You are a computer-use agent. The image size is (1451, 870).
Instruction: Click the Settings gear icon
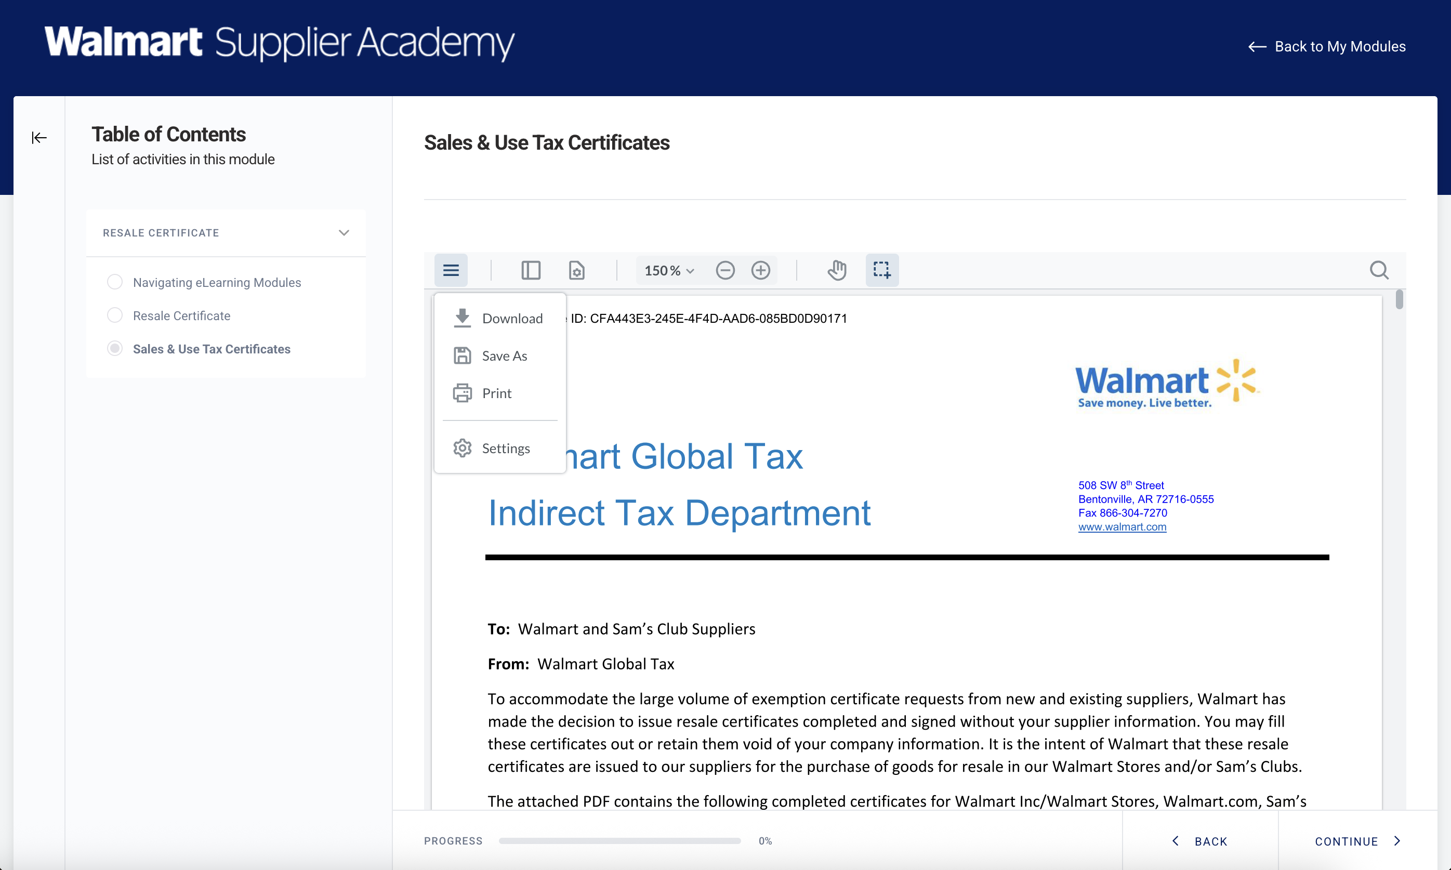(x=462, y=448)
